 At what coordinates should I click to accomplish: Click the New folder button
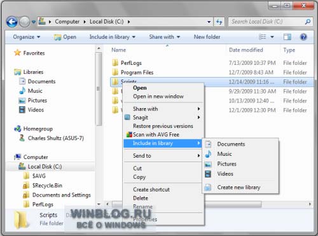pyautogui.click(x=207, y=37)
